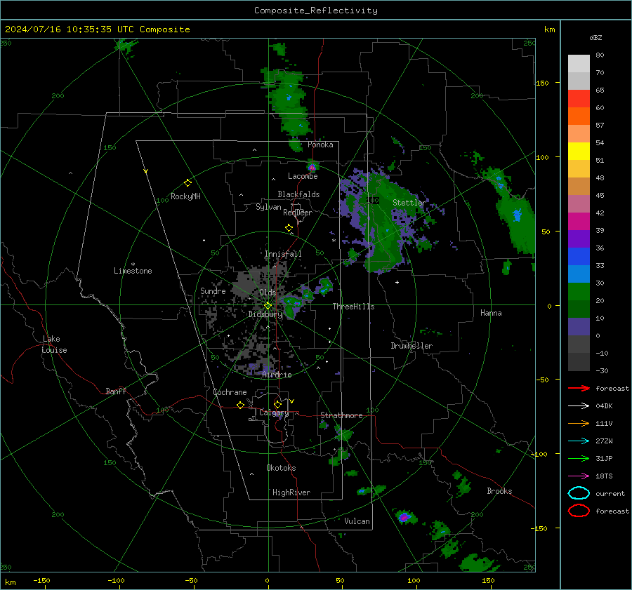This screenshot has height=590, width=632.
Task: Click the RedDeer city label
Action: tap(298, 213)
